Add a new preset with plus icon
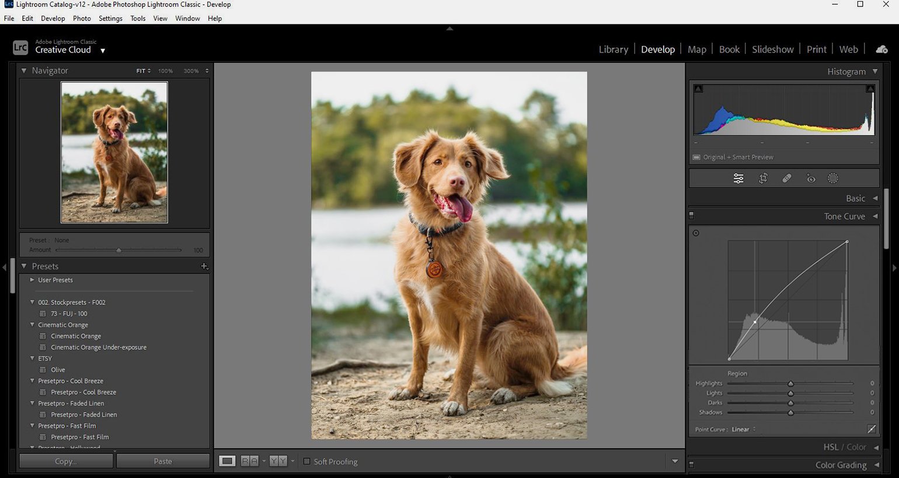The width and height of the screenshot is (899, 478). [x=204, y=266]
